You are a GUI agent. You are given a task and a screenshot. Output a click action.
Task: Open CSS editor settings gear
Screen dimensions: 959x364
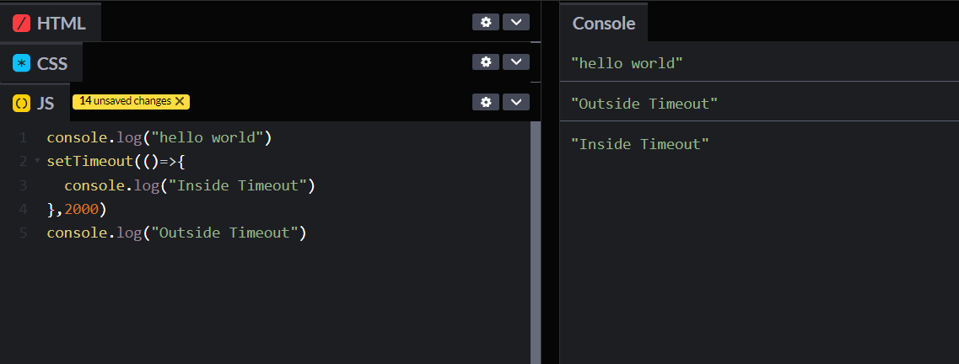pyautogui.click(x=485, y=62)
